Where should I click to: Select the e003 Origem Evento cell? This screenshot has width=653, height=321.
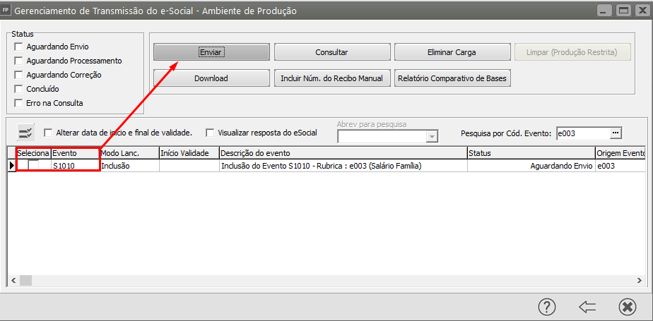coord(620,166)
